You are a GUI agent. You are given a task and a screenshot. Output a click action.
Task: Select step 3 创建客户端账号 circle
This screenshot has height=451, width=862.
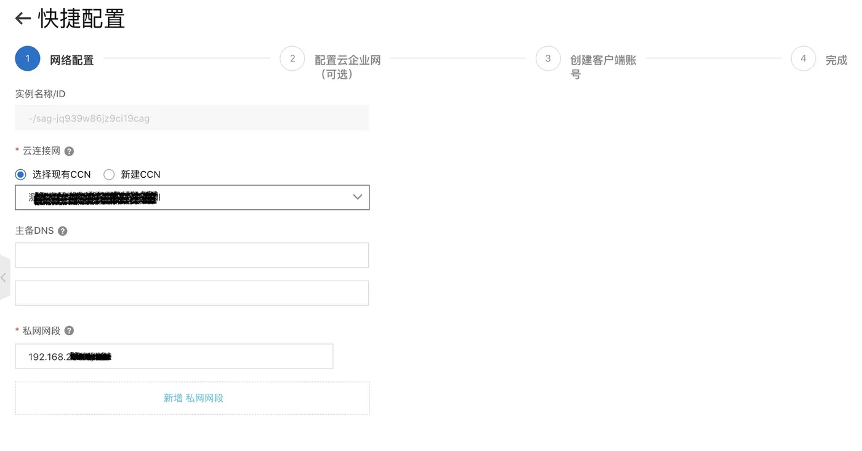[x=548, y=58]
